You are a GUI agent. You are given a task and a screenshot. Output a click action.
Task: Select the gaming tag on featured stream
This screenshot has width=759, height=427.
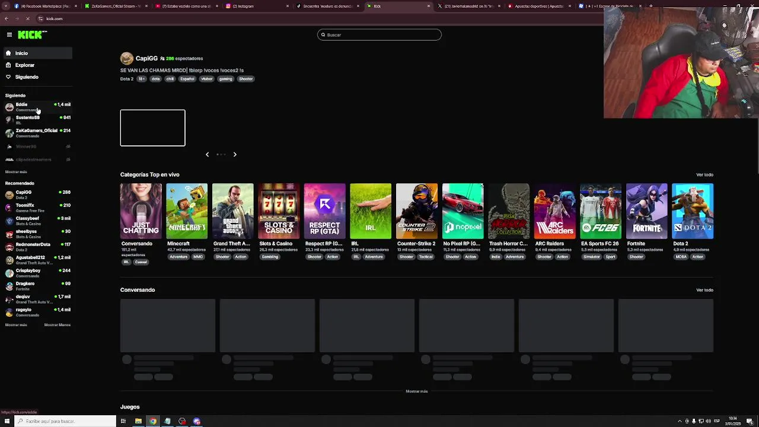pyautogui.click(x=225, y=79)
